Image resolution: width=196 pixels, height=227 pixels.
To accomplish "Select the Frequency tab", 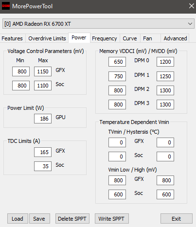I will click(x=105, y=38).
